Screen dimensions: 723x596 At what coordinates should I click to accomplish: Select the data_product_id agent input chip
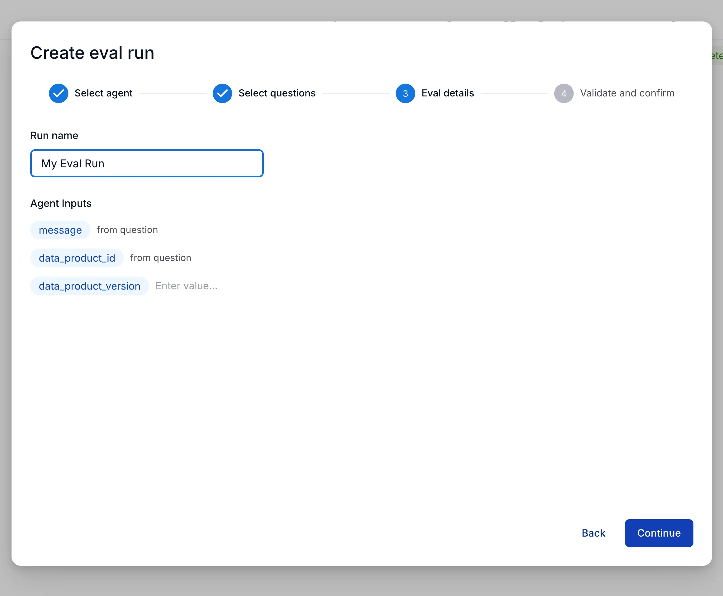pos(77,258)
